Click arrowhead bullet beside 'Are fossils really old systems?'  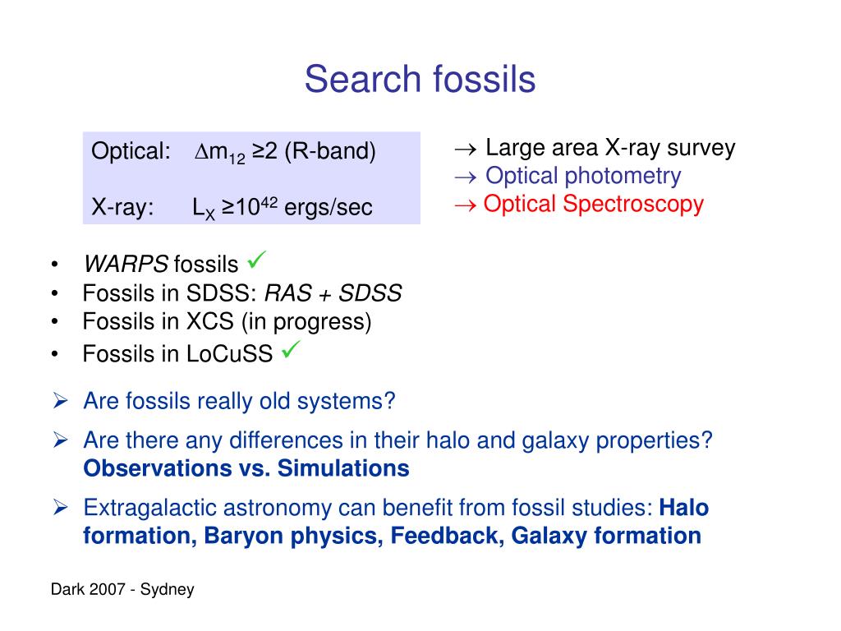[x=60, y=401]
